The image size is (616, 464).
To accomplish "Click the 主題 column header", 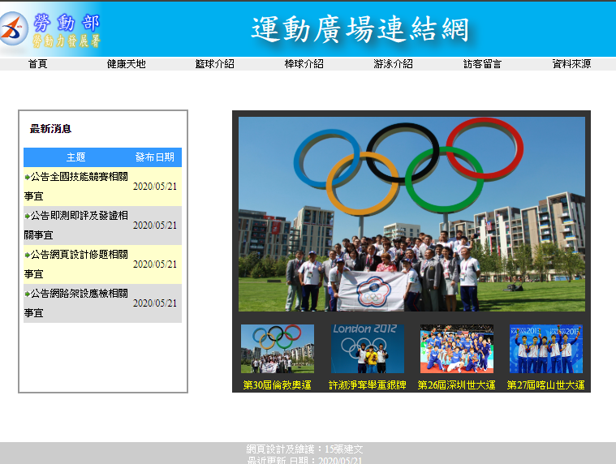I will click(75, 157).
